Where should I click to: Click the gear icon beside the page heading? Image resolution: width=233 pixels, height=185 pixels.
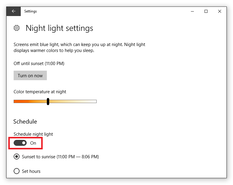(x=17, y=28)
